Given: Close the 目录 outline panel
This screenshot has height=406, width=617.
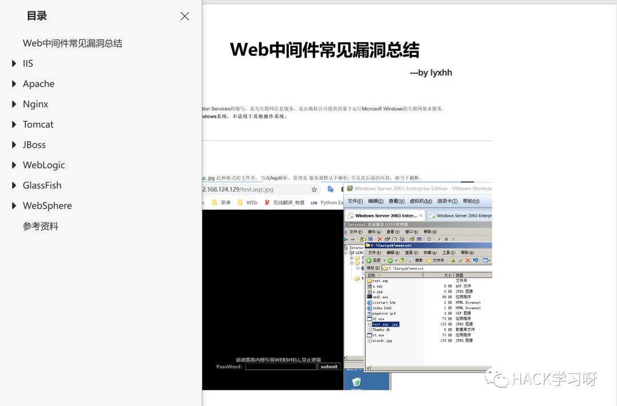Looking at the screenshot, I should (x=185, y=16).
